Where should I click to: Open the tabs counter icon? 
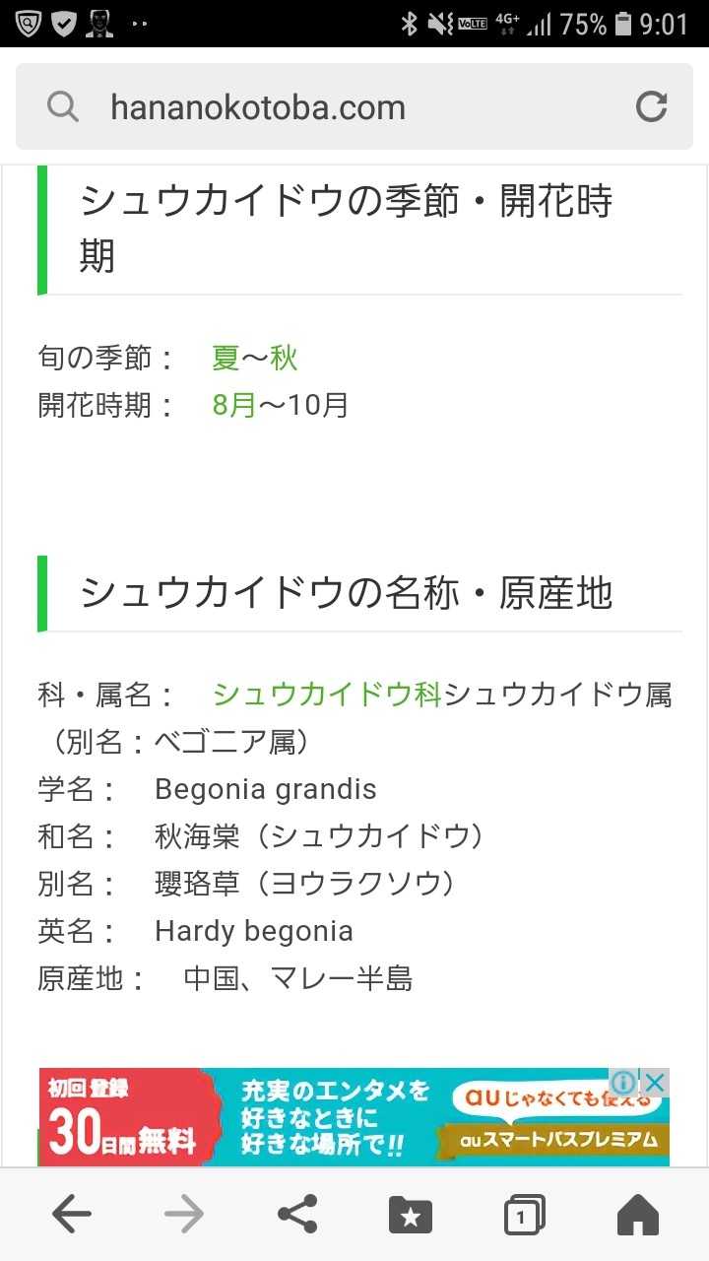[524, 1216]
